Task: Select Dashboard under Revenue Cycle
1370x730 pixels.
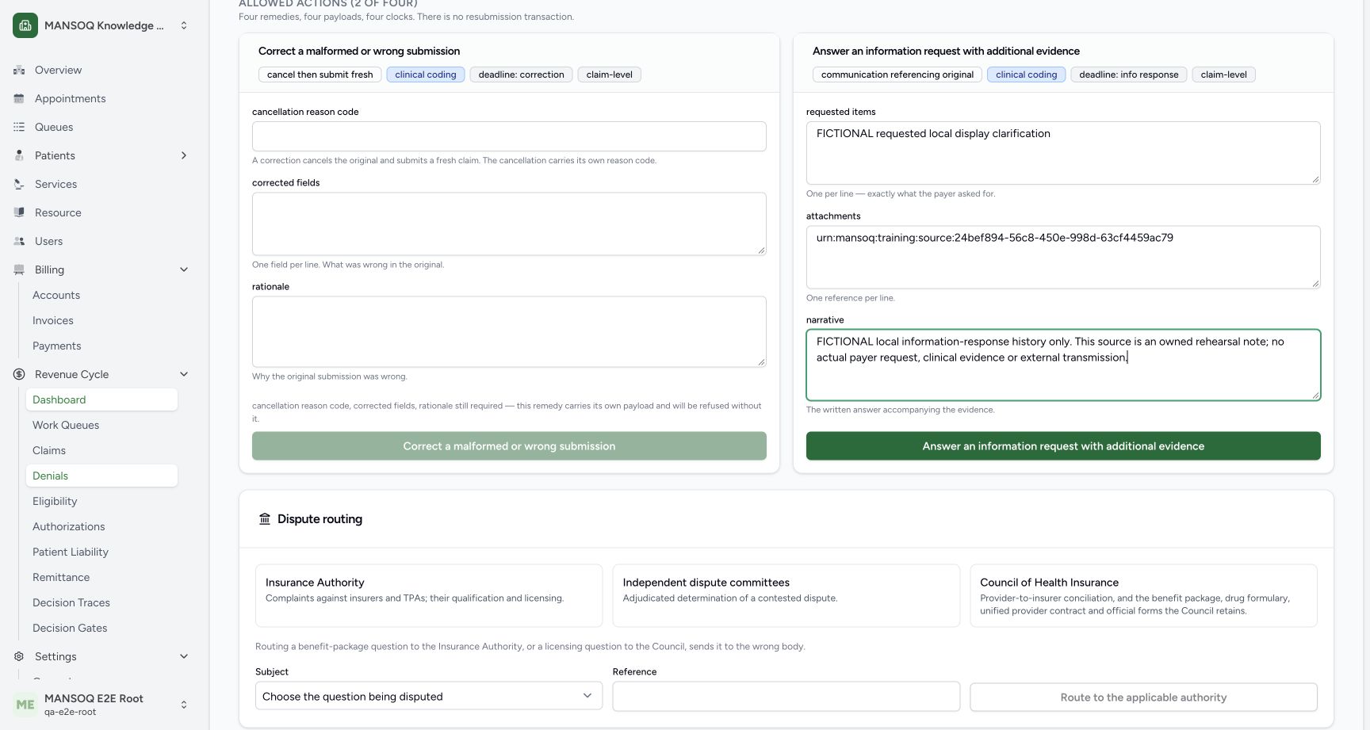Action: (x=101, y=399)
